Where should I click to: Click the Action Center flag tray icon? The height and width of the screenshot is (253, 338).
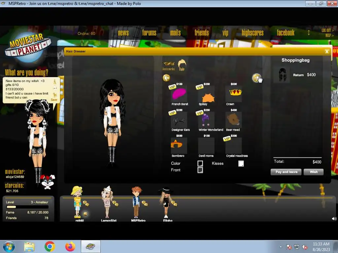coord(288,247)
